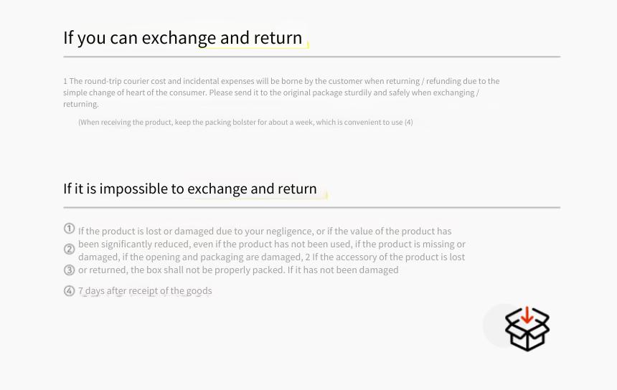Screen dimensions: 617x390
Task: Click the circled number 4 marker
Action: 70,291
